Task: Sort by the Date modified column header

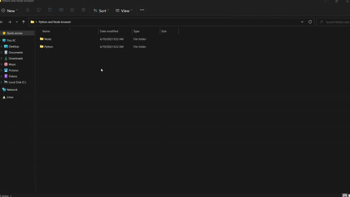Action: 109,31
